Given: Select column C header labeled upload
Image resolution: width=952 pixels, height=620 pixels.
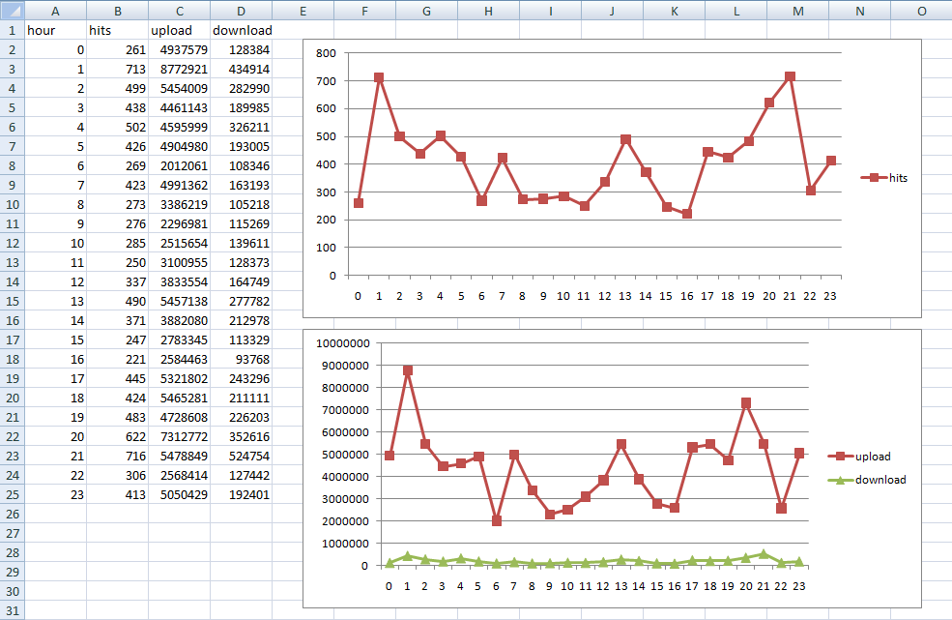Looking at the screenshot, I should point(179,11).
